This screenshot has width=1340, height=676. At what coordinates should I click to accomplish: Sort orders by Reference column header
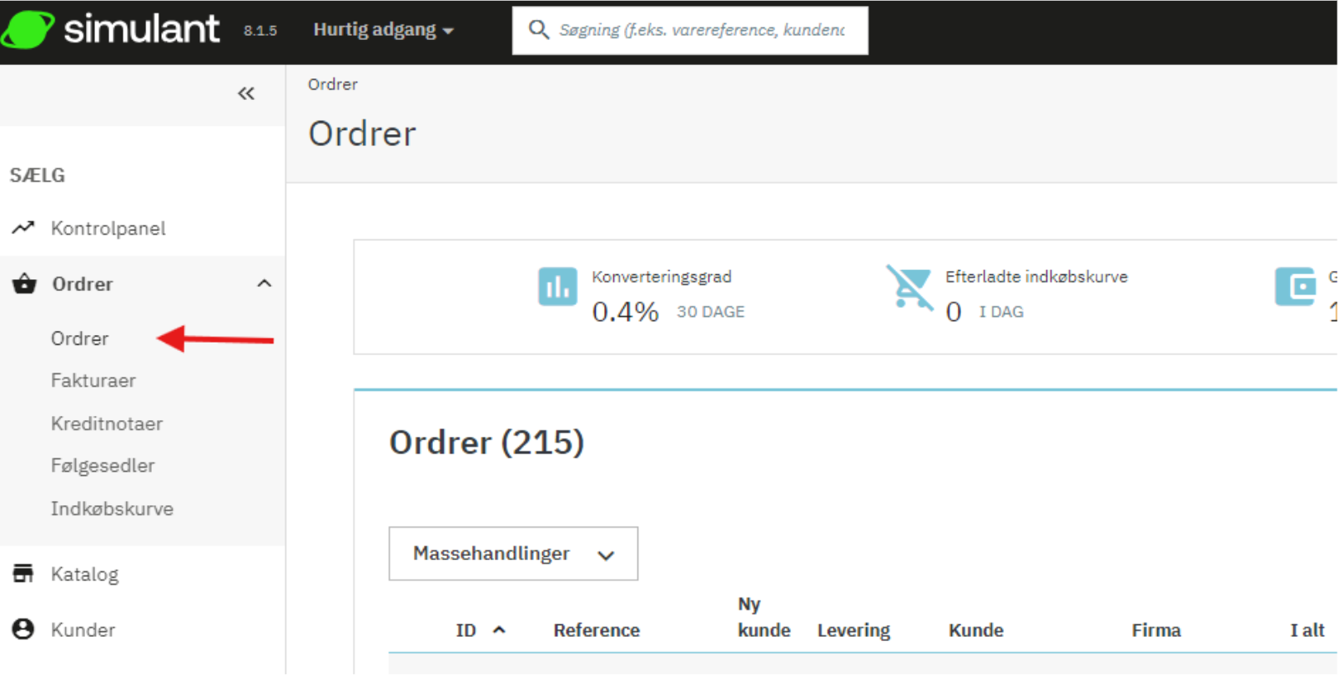(596, 630)
